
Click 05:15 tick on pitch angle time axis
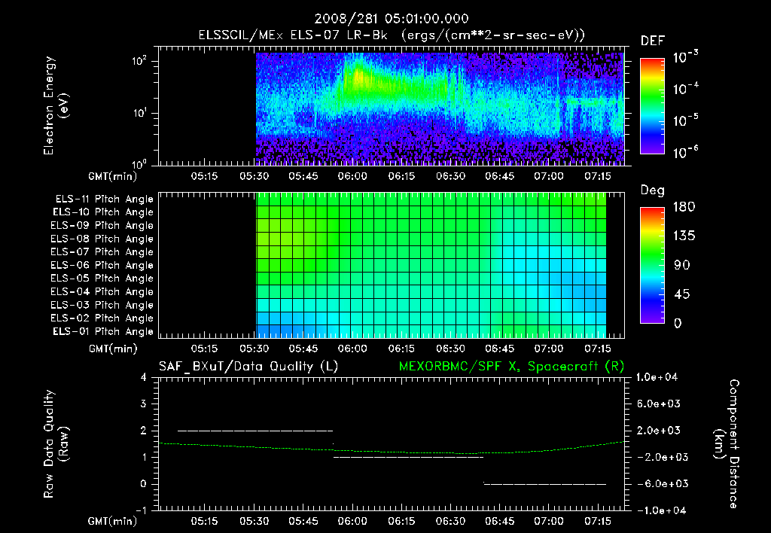(204, 349)
